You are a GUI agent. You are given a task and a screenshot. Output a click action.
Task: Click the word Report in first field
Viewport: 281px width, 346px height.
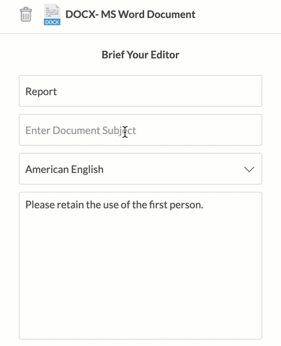tap(41, 92)
